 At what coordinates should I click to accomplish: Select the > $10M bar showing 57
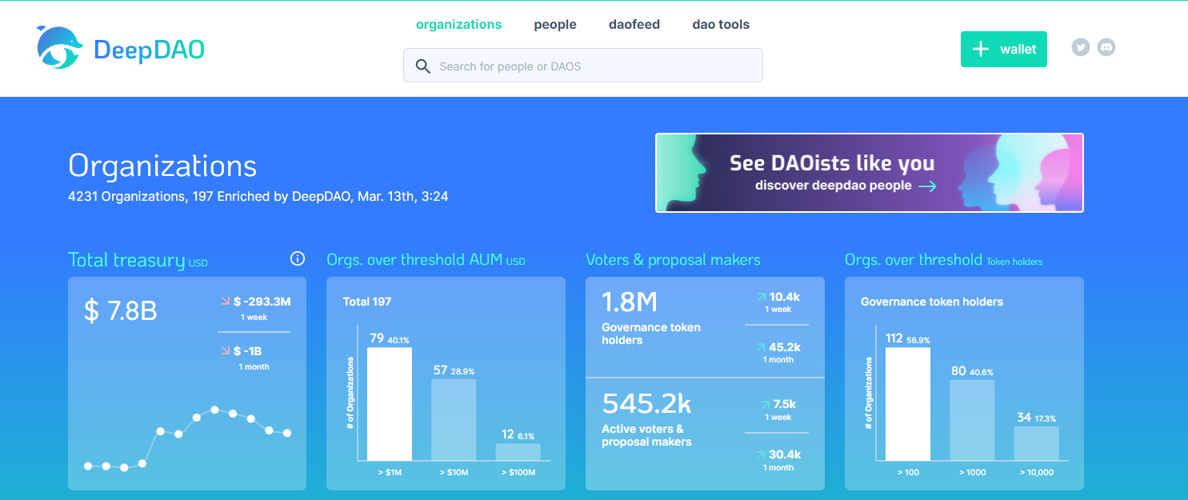[x=454, y=420]
